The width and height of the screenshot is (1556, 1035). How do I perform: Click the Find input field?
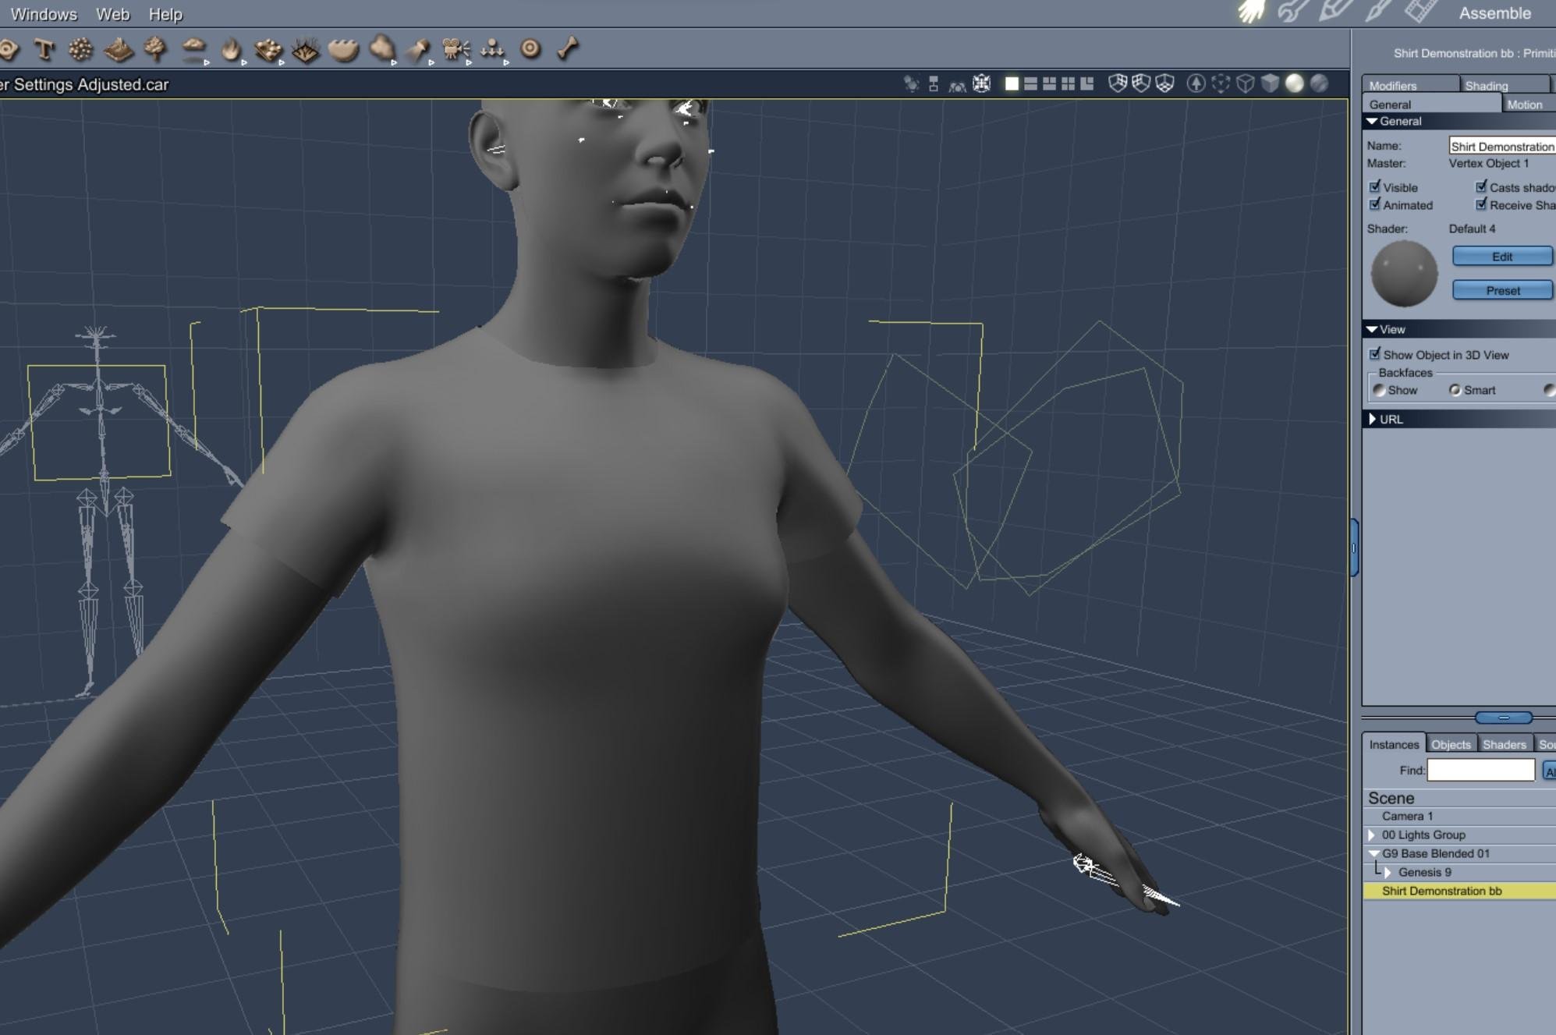pyautogui.click(x=1480, y=770)
